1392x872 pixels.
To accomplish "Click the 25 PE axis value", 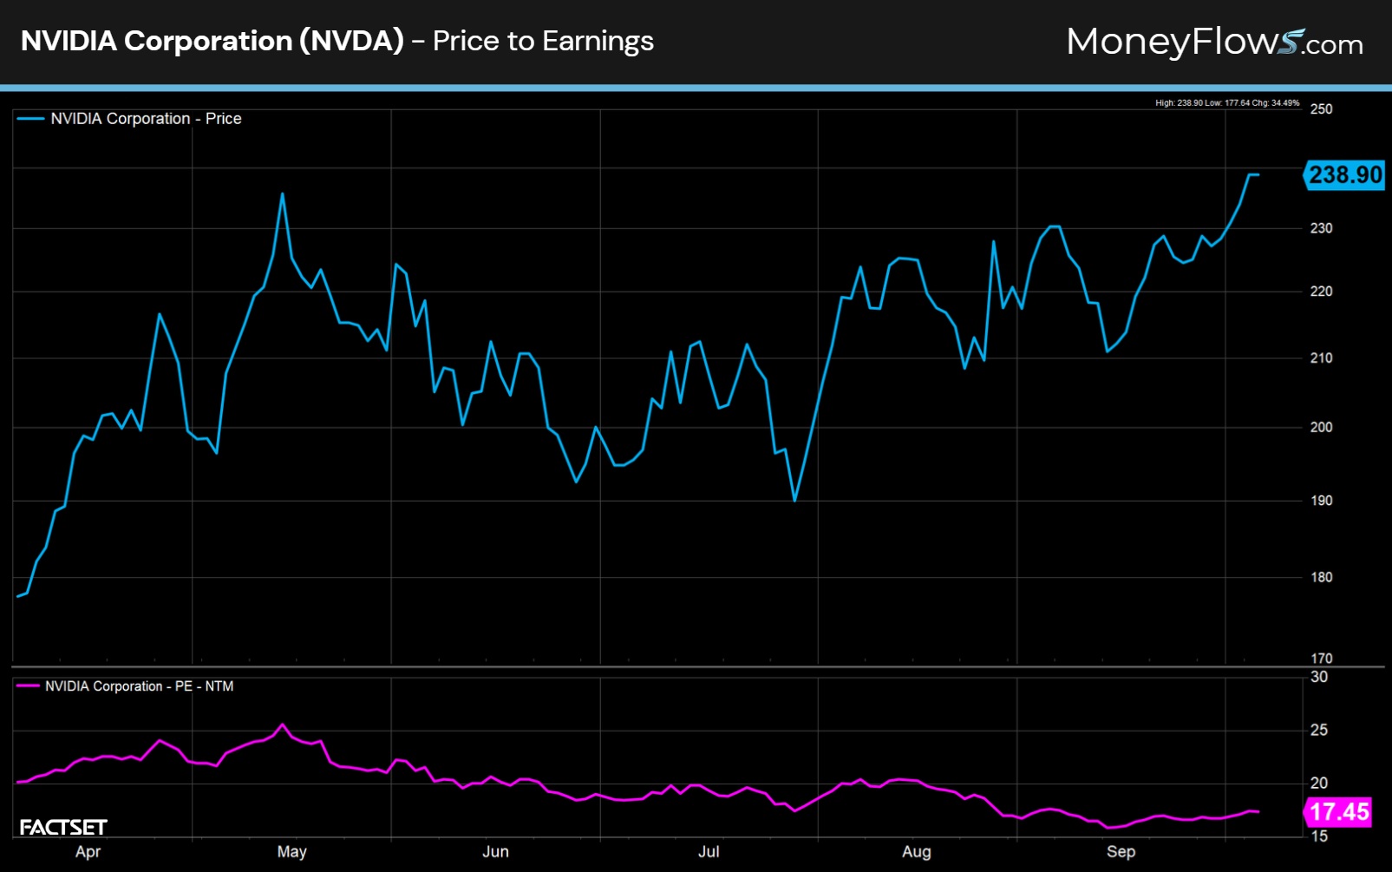I will [x=1319, y=730].
